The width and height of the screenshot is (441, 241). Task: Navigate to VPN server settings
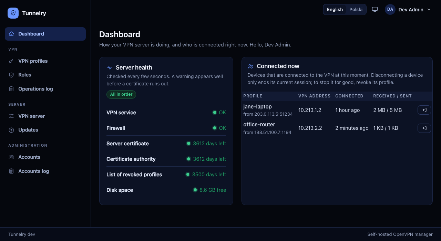click(45, 116)
